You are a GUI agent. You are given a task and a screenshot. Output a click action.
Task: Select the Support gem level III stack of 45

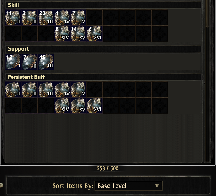[45, 62]
